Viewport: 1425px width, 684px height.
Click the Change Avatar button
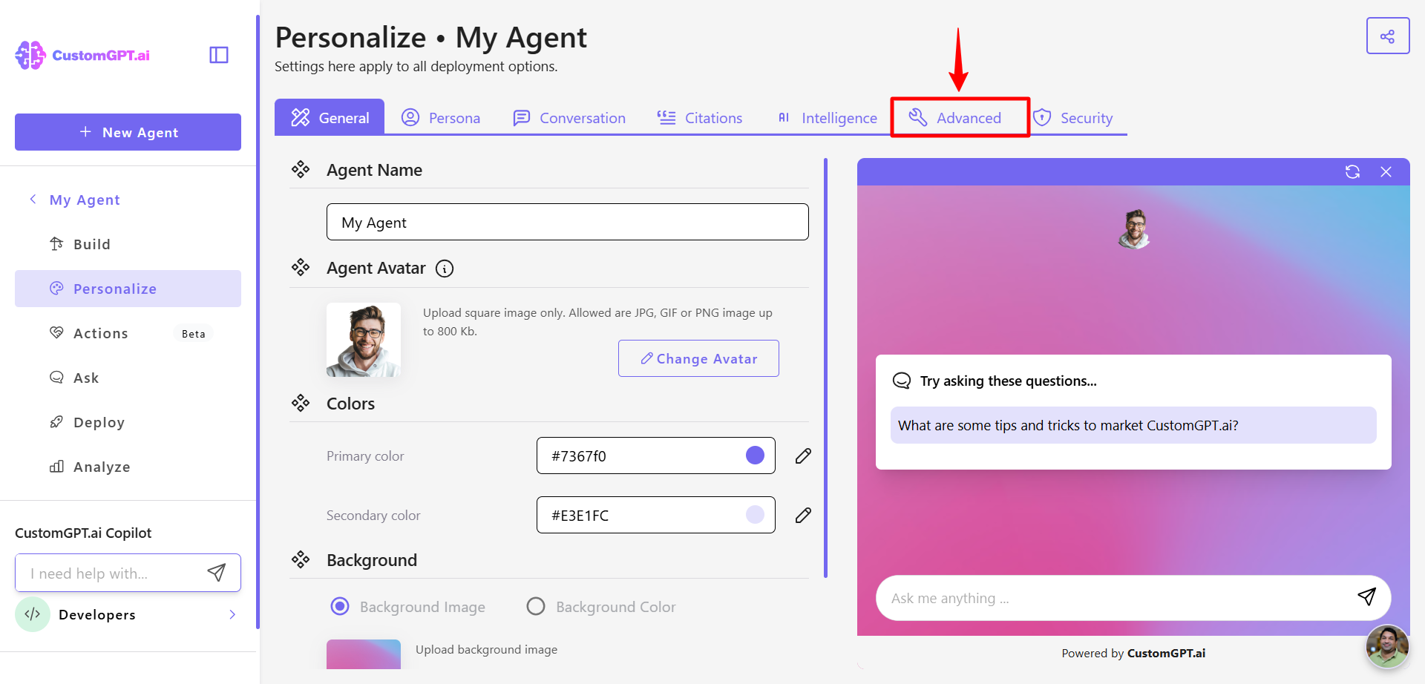[698, 358]
